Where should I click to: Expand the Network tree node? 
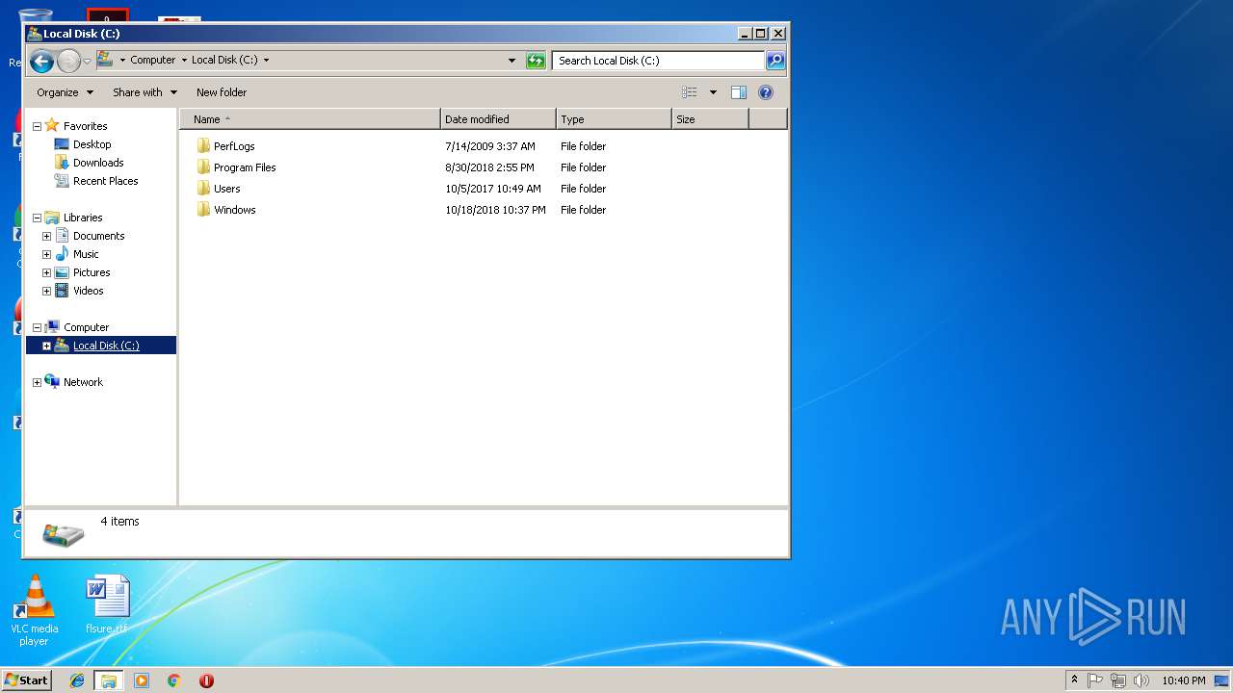(37, 382)
